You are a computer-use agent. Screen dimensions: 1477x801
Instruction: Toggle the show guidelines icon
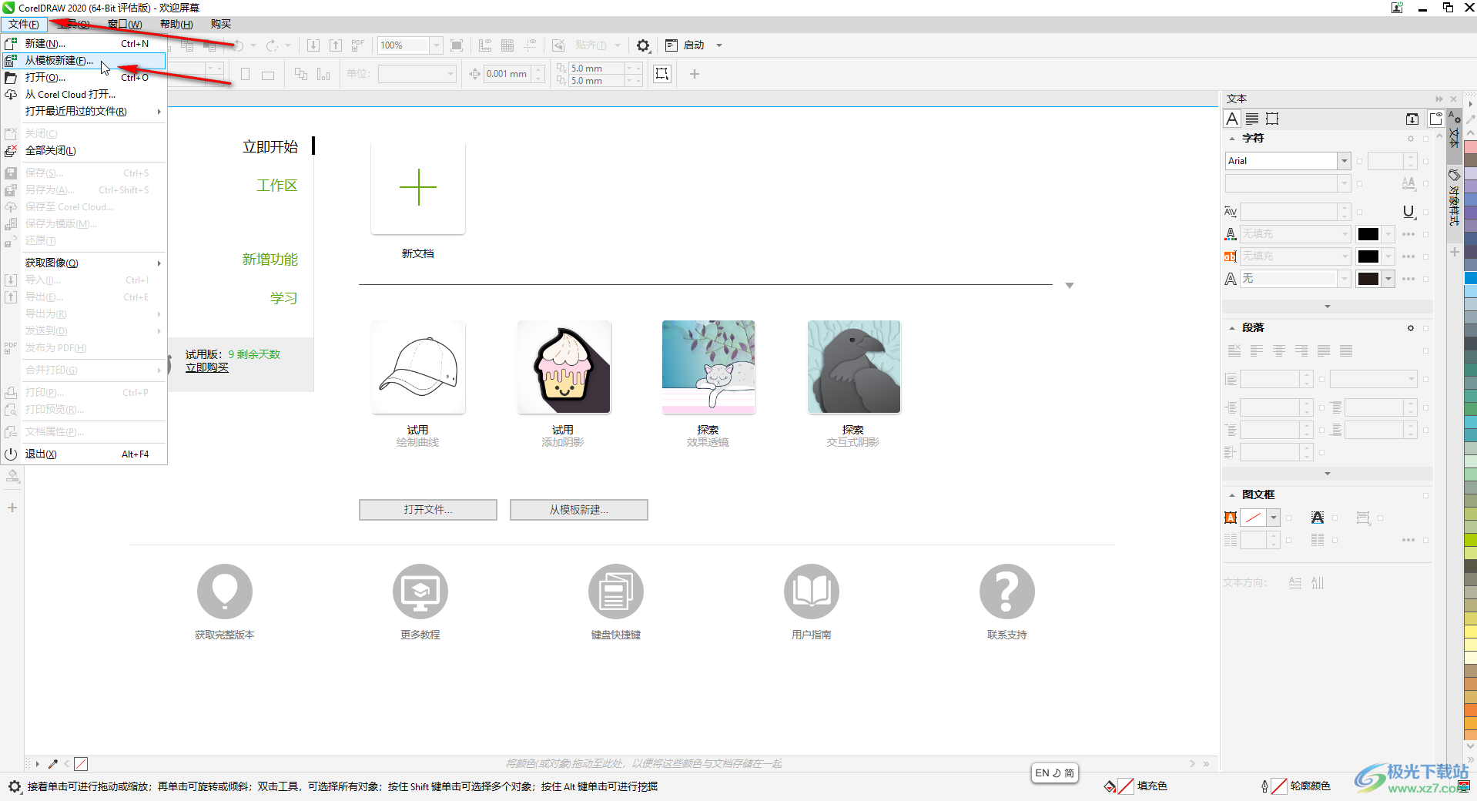[530, 45]
